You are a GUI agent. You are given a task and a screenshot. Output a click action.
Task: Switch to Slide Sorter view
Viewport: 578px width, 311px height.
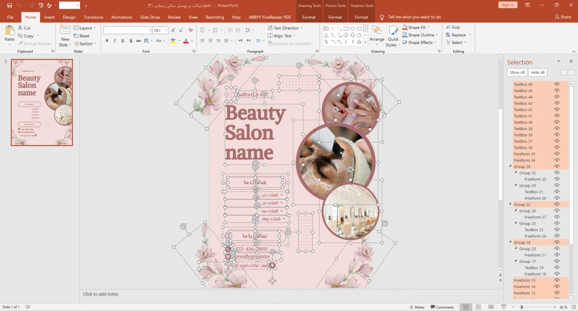pos(478,307)
